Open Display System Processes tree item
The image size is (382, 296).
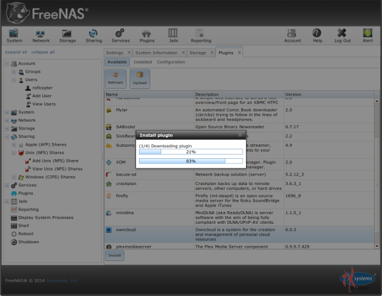click(45, 218)
